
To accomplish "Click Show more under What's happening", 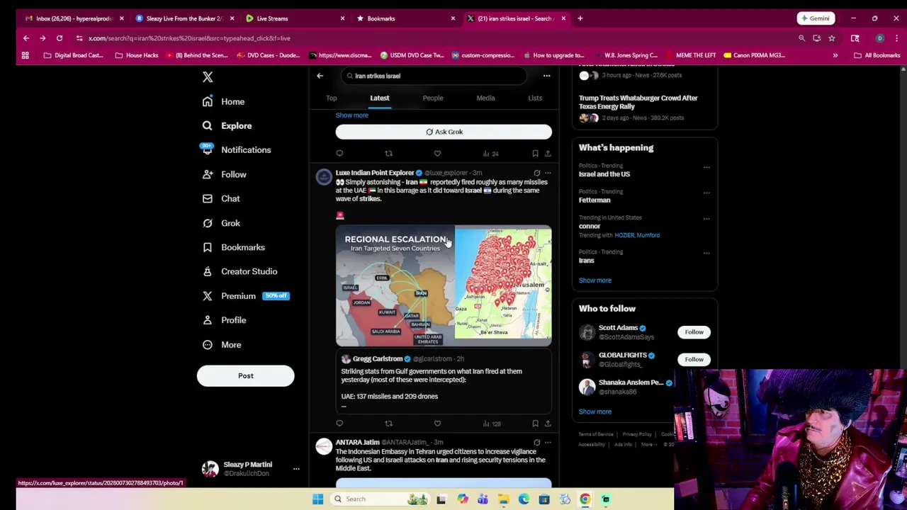I will (x=595, y=280).
